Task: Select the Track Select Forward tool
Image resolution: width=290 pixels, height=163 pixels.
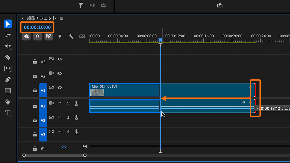Action: (x=8, y=35)
